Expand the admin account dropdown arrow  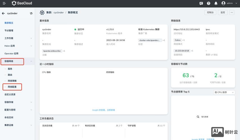(236, 3)
